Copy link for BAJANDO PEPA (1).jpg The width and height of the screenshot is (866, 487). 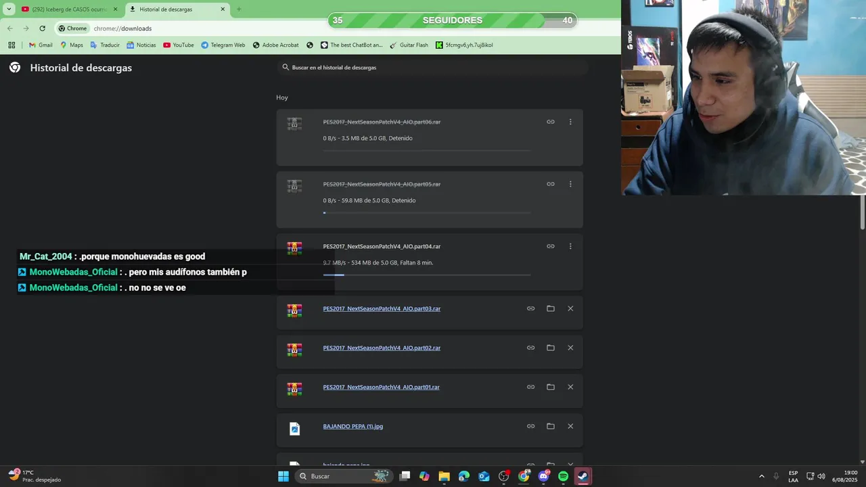pyautogui.click(x=531, y=426)
